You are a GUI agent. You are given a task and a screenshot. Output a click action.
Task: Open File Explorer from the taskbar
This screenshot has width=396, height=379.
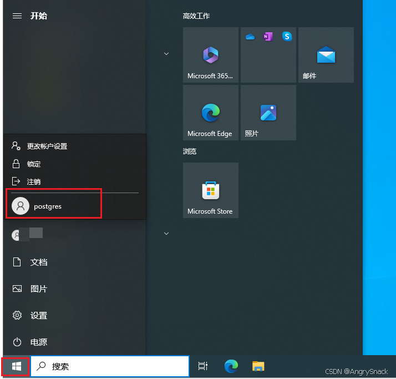pos(258,366)
